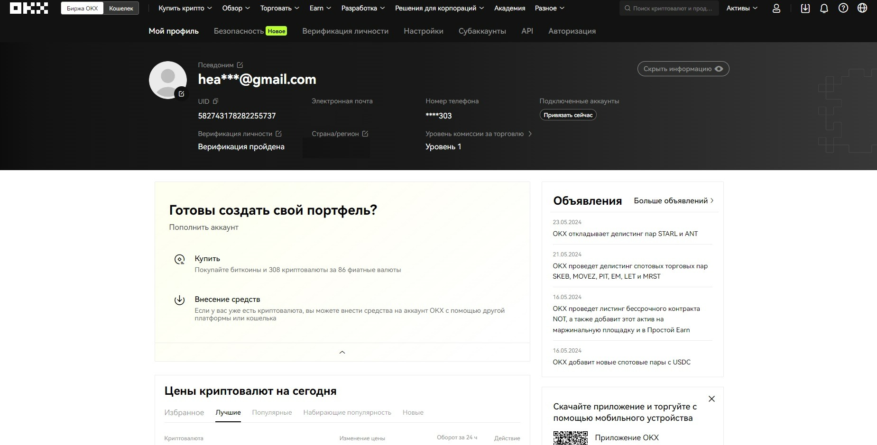This screenshot has width=877, height=445.
Task: Expand Решения для корпораций menu
Action: (440, 8)
